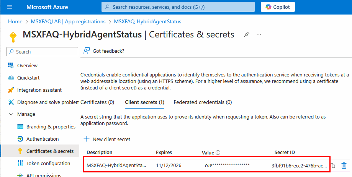352x177 pixels.
Task: Switch to the Client secrets (1) tab
Action: [x=144, y=102]
